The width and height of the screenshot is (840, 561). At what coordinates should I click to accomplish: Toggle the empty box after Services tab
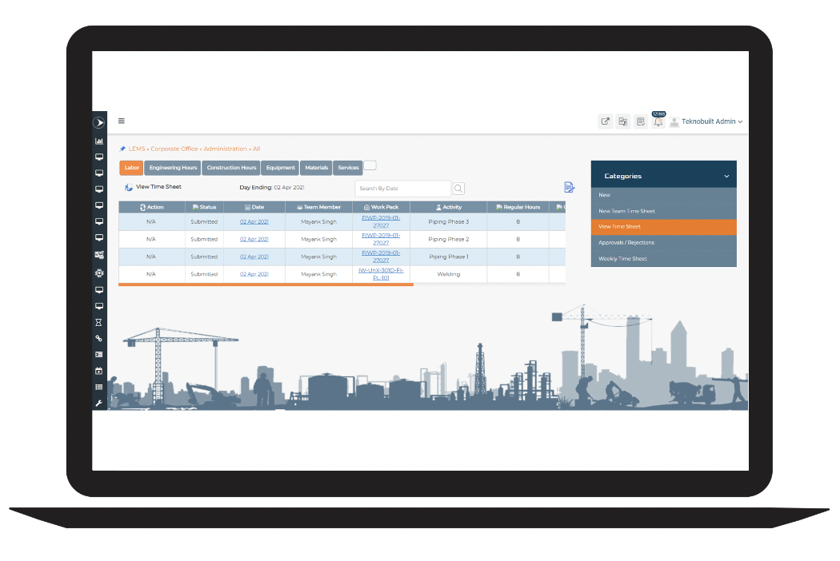click(x=370, y=165)
